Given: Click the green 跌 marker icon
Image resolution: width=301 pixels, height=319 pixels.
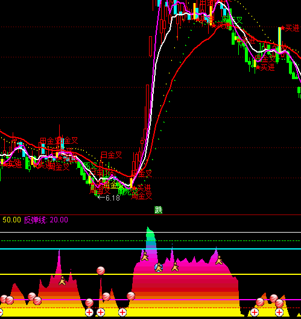Looking at the screenshot, I should [x=158, y=210].
